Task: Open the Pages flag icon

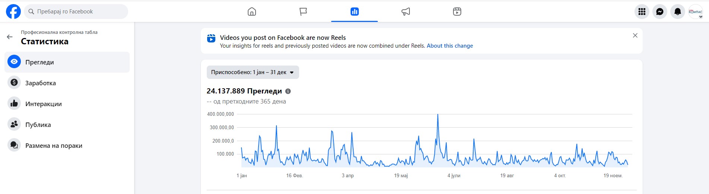Action: [303, 12]
